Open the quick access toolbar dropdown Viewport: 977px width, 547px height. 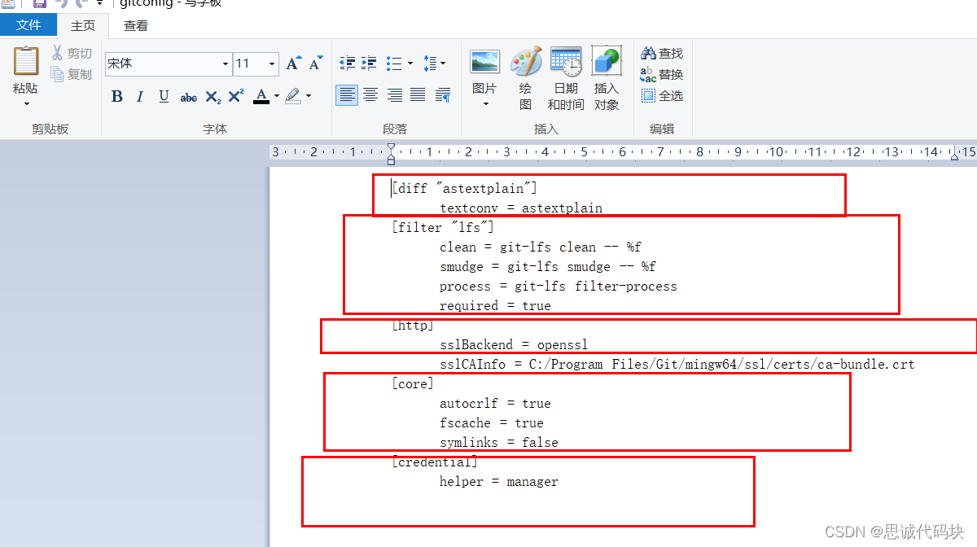99,3
